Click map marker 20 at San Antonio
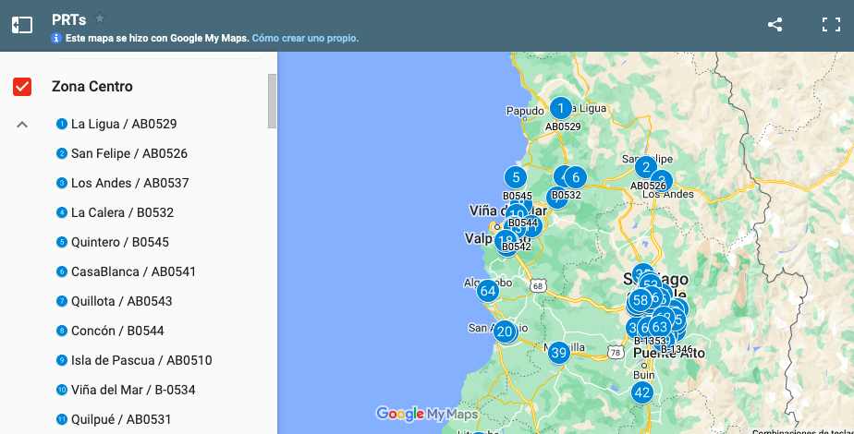 505,332
